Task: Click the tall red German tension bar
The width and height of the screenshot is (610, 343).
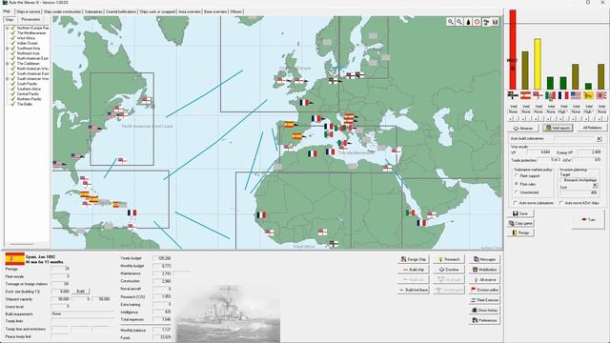Action: (513, 50)
